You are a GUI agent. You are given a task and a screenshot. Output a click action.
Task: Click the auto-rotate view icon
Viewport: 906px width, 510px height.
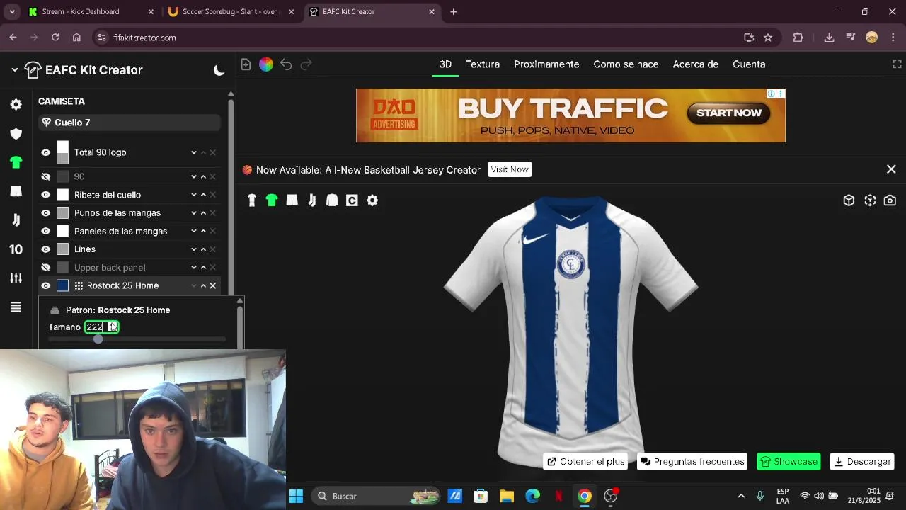pyautogui.click(x=870, y=200)
